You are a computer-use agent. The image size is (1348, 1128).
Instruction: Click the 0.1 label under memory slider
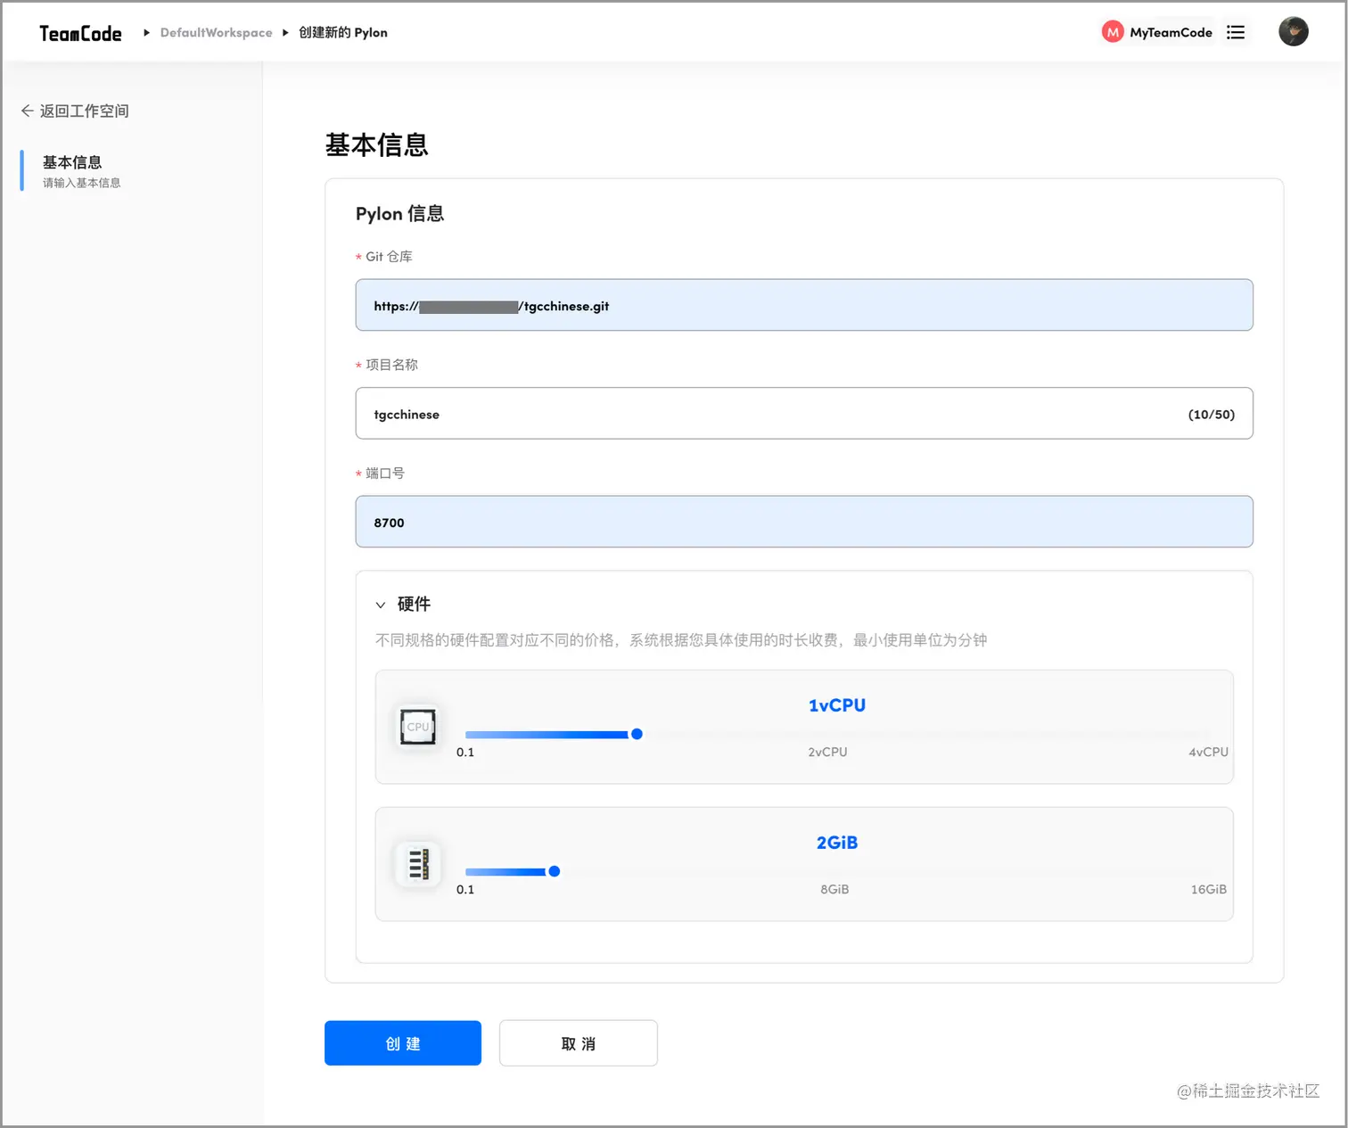(x=465, y=889)
